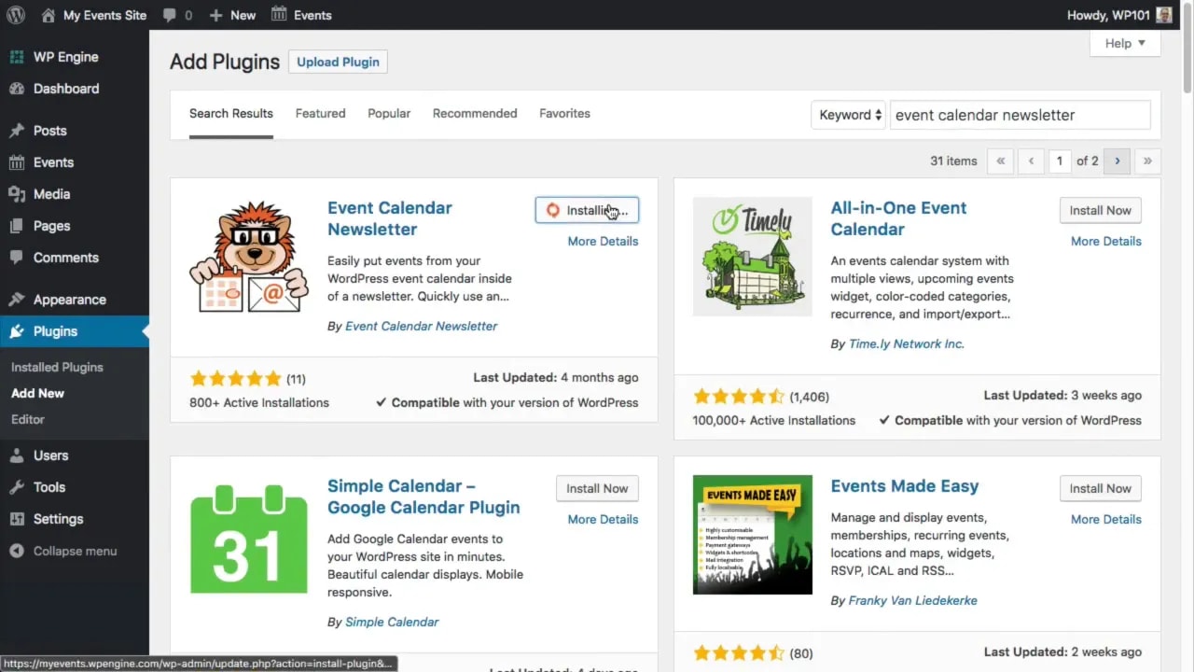Click the Events calendar sidebar icon
This screenshot has width=1194, height=672.
click(x=17, y=162)
